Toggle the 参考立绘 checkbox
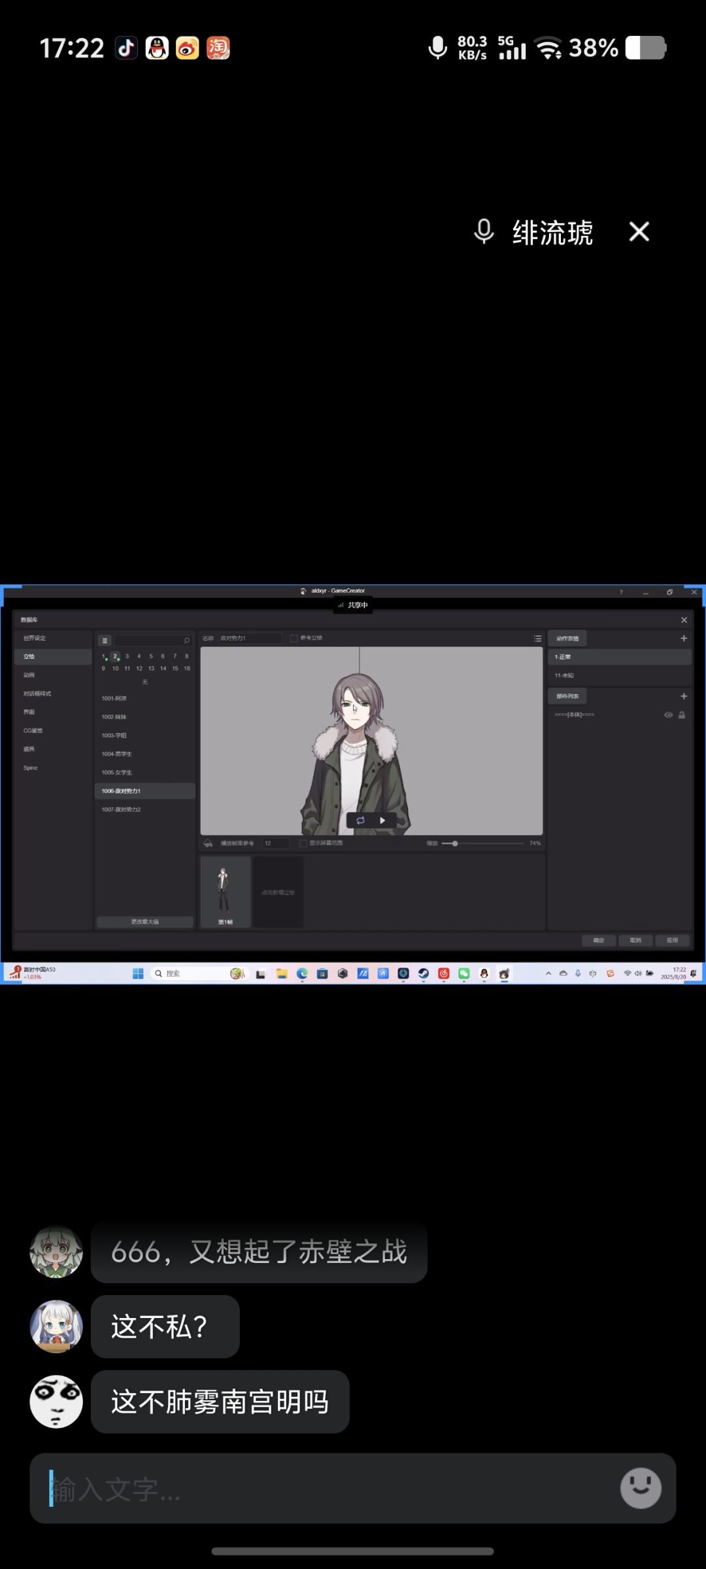The height and width of the screenshot is (1569, 706). [x=294, y=638]
